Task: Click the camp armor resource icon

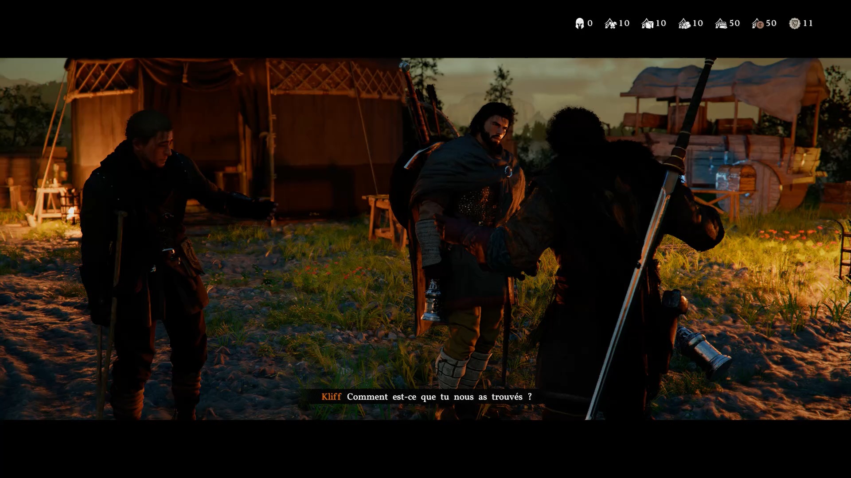Action: click(611, 23)
